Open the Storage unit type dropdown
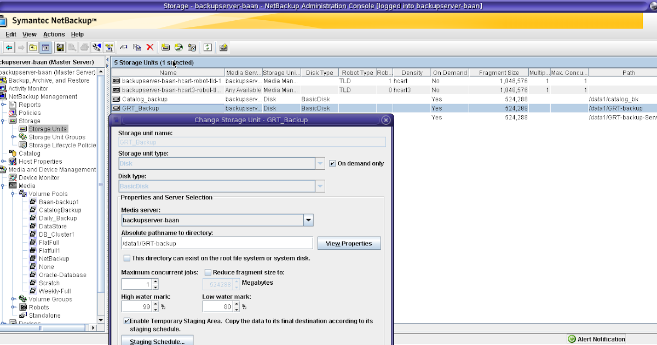 click(x=320, y=163)
